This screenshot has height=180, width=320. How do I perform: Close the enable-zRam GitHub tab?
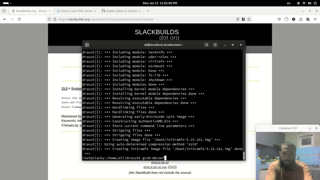[x=140, y=11]
